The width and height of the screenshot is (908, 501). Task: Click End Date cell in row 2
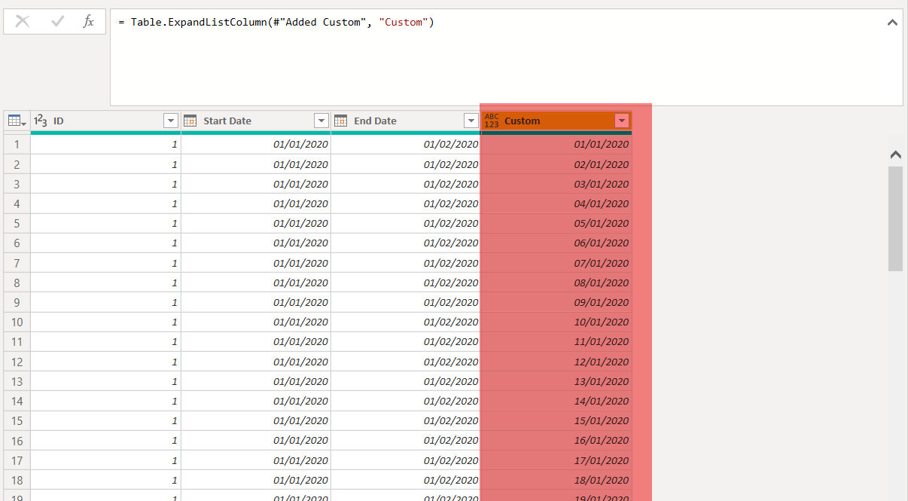pos(406,164)
